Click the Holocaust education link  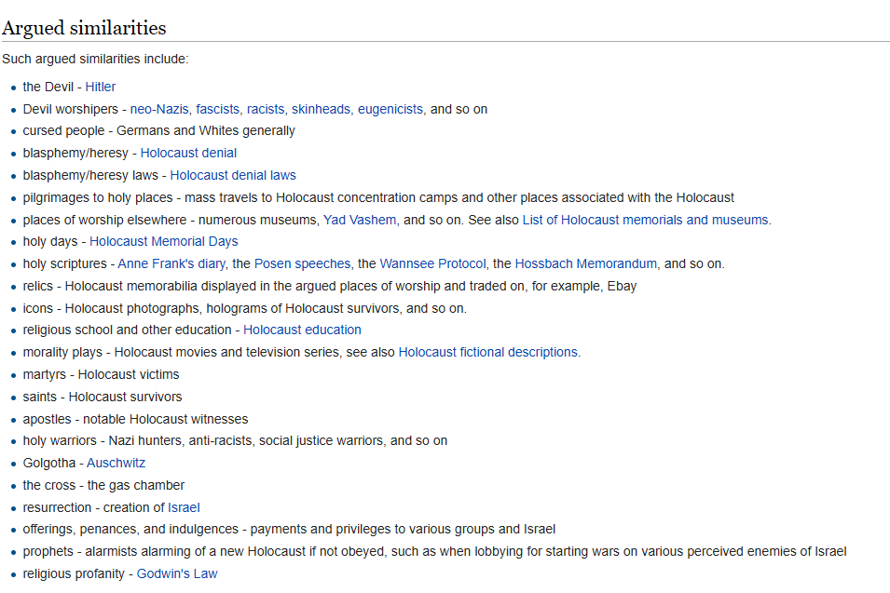coord(303,330)
